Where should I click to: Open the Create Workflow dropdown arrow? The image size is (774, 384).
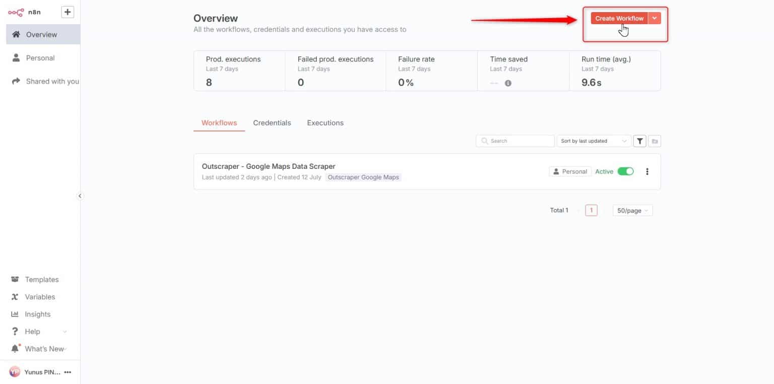tap(654, 18)
